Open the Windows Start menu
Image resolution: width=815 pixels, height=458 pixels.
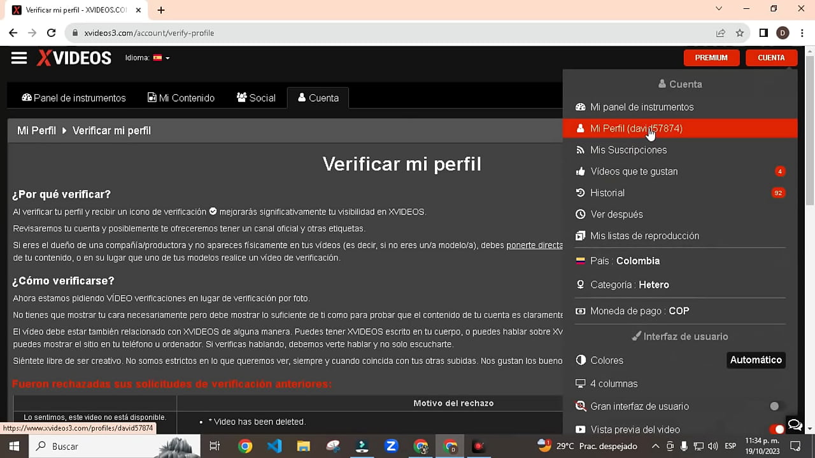tap(14, 447)
